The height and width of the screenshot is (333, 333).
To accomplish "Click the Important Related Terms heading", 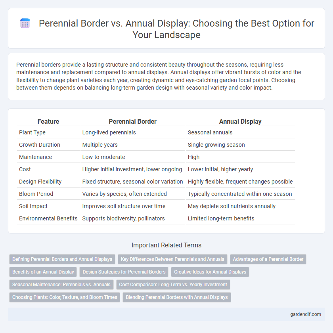I will click(166, 245).
